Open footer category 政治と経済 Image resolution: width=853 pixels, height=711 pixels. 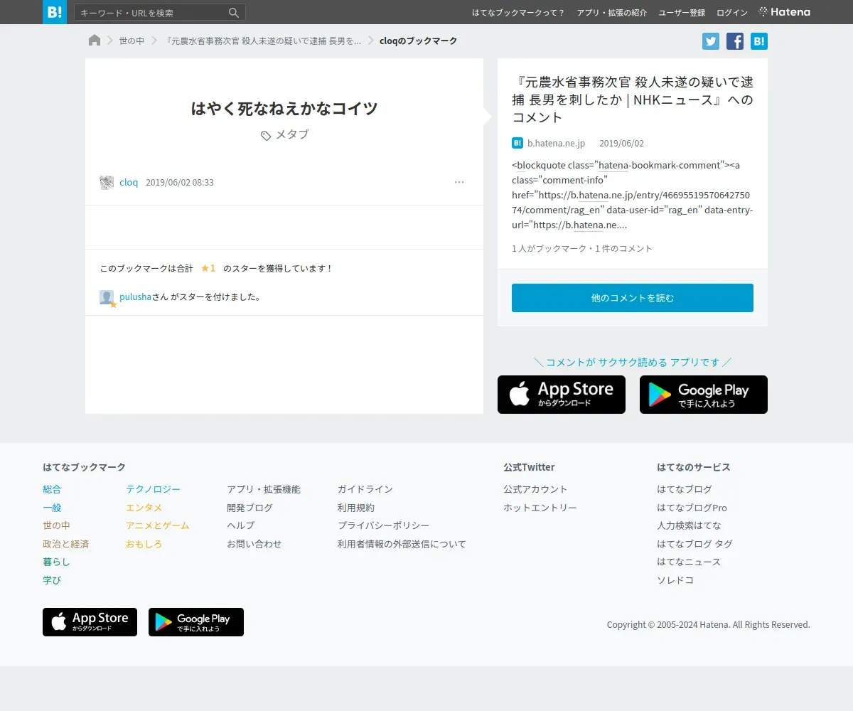click(65, 544)
